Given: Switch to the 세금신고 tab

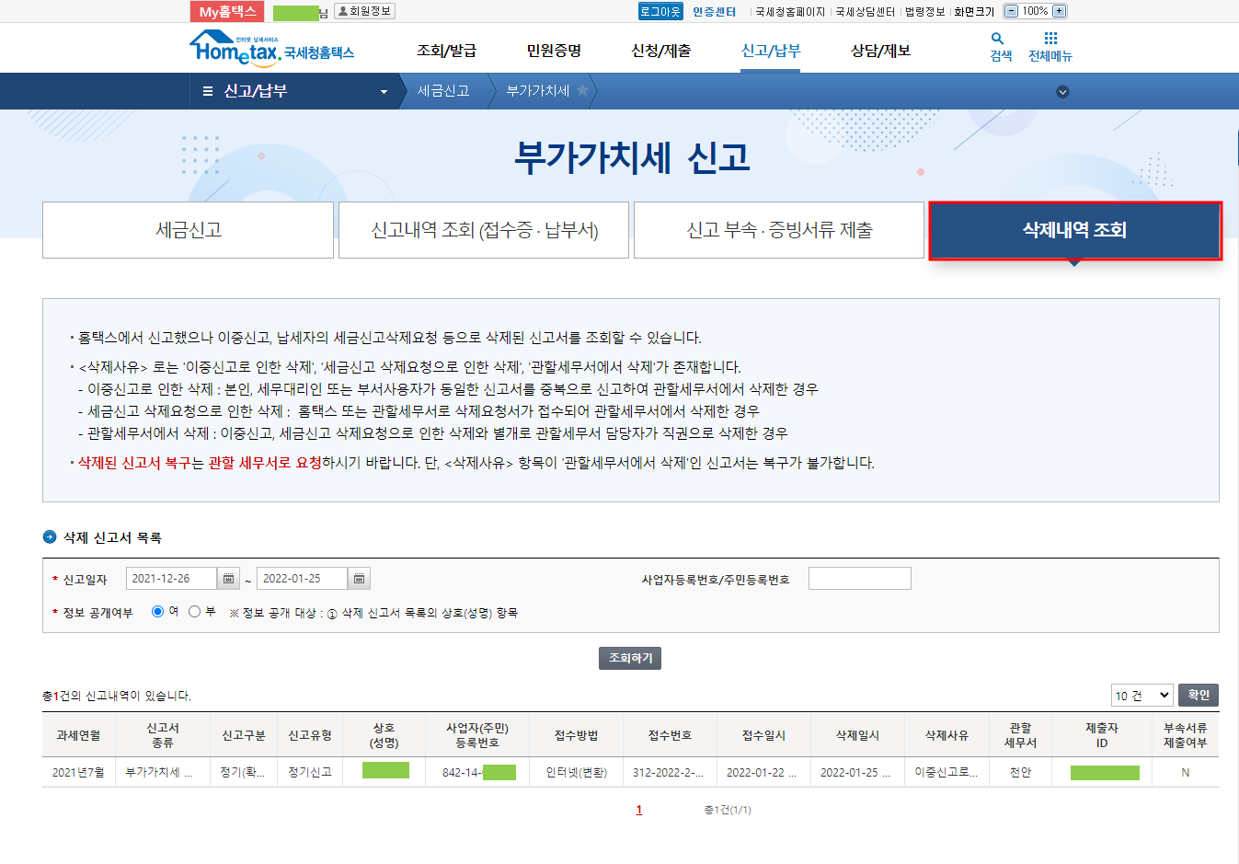Looking at the screenshot, I should pyautogui.click(x=188, y=230).
